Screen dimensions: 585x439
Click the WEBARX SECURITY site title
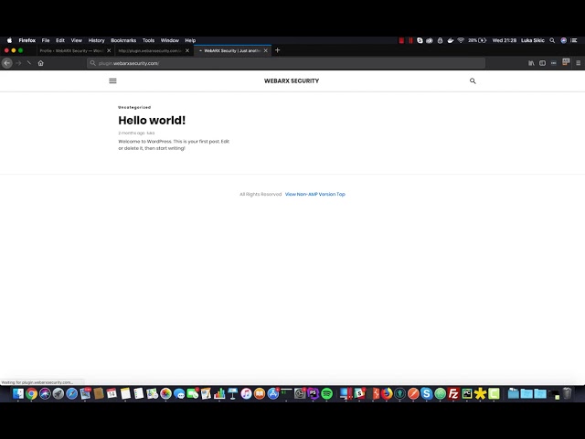(292, 80)
